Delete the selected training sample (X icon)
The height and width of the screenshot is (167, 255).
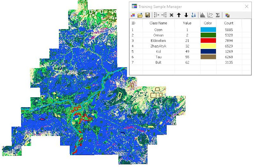(x=171, y=15)
